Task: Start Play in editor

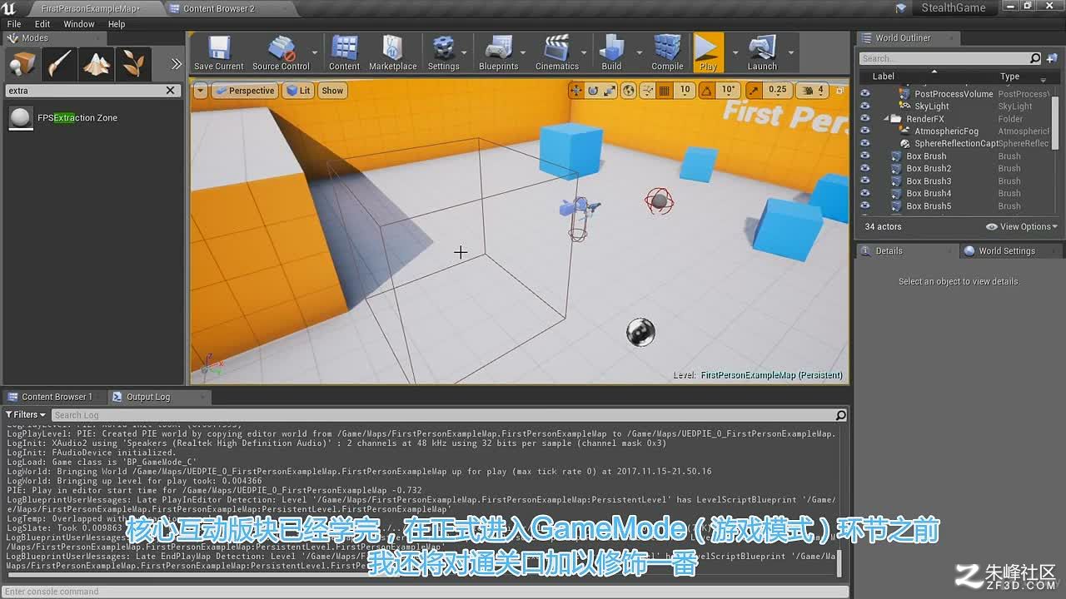Action: pyautogui.click(x=708, y=52)
